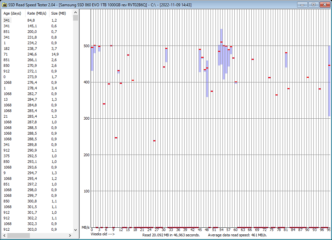Click the horizontal scrollbar thumb of the list
The height and width of the screenshot is (240, 332).
click(18, 235)
